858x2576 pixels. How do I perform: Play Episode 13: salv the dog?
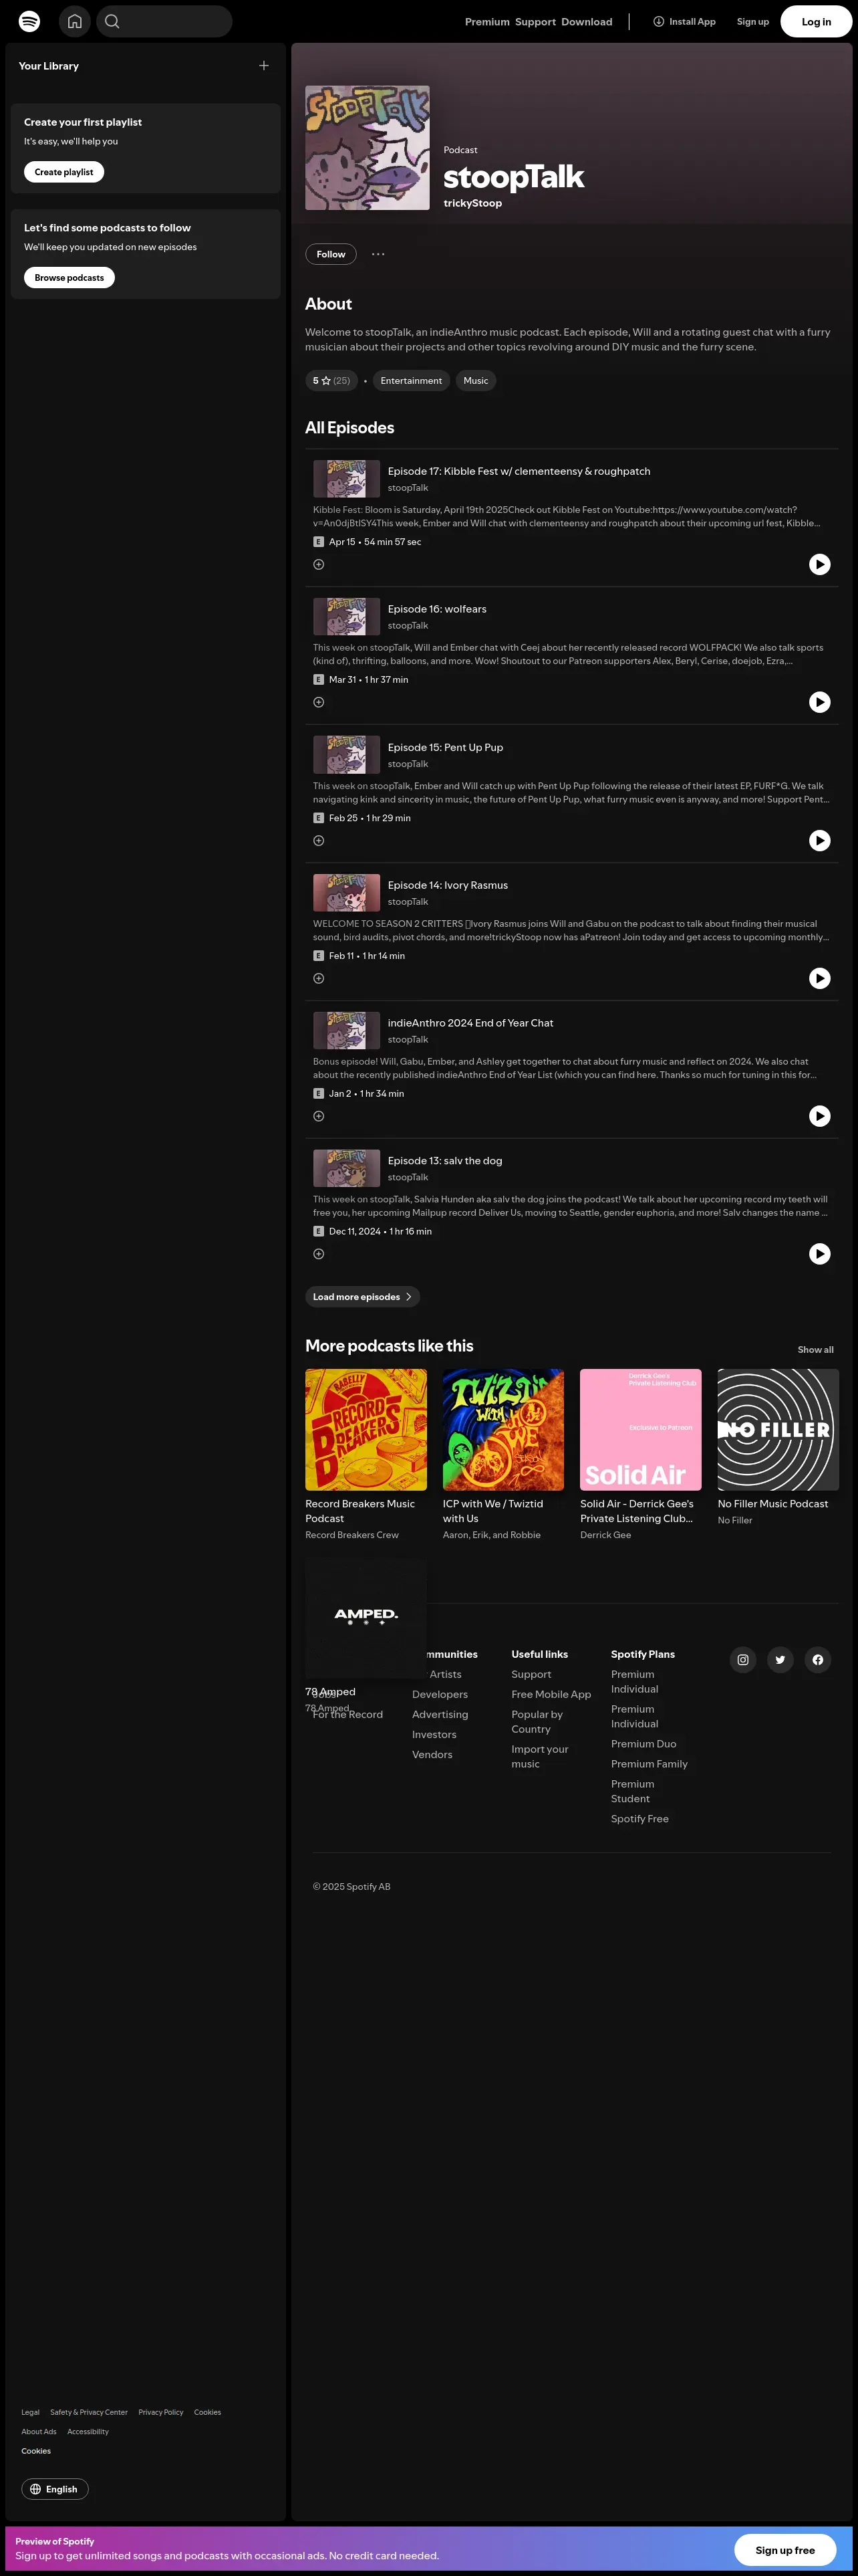pyautogui.click(x=820, y=1255)
